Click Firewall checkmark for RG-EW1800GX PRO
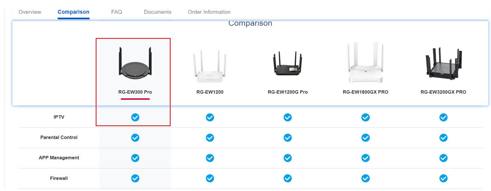 click(366, 178)
